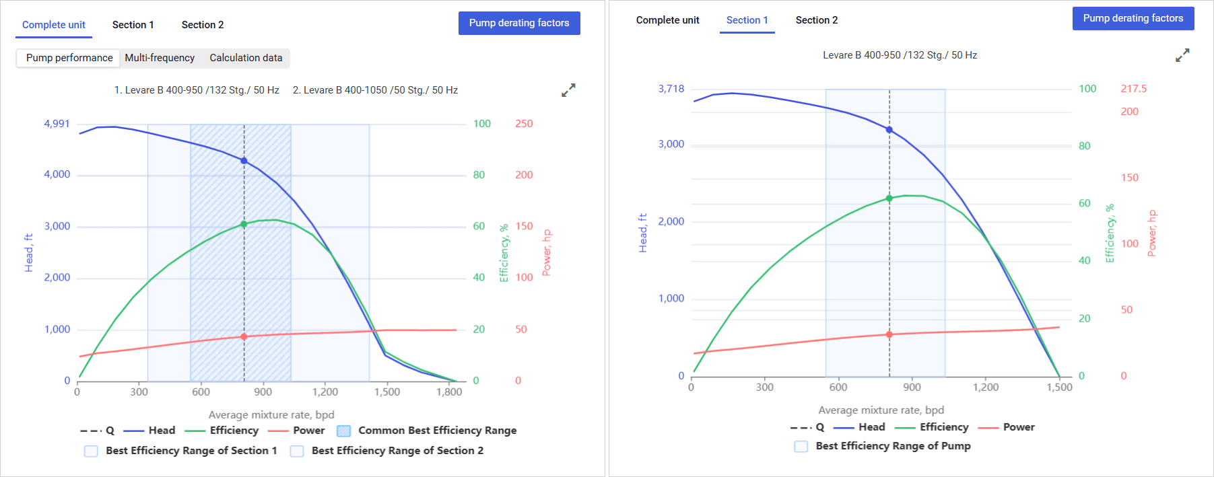Click left Pump derating factors button
Screen dimensions: 1214x477
click(x=519, y=23)
